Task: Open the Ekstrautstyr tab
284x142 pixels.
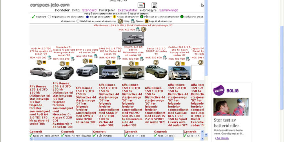Action: tap(128, 10)
